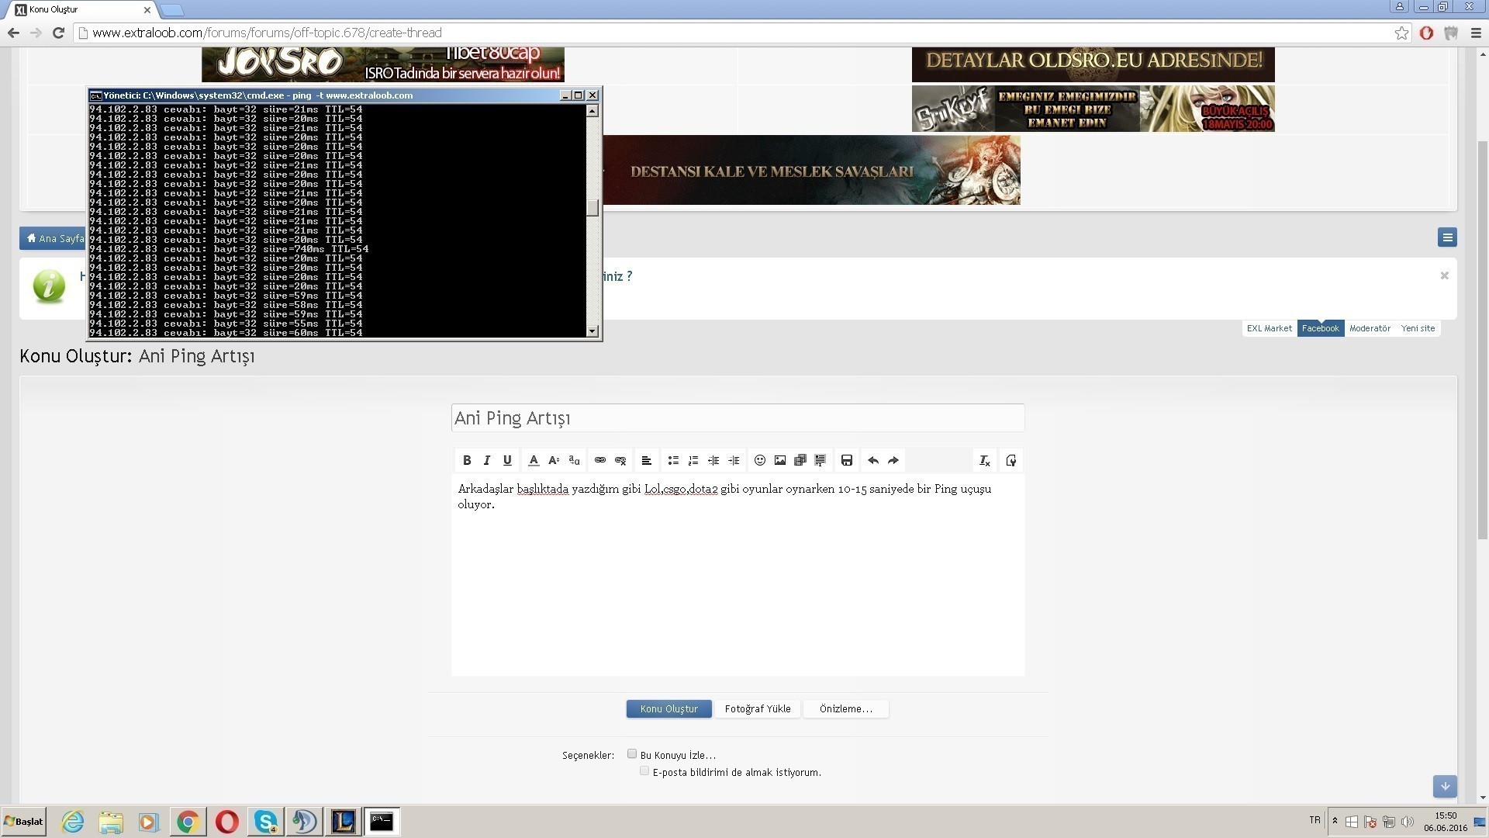The height and width of the screenshot is (838, 1489).
Task: Open EXL Market tab
Action: tap(1269, 328)
